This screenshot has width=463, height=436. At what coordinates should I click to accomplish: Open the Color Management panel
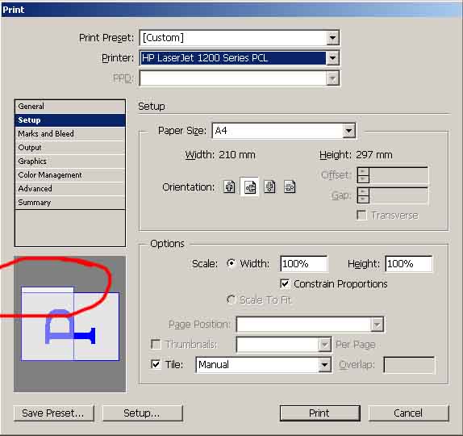[70, 175]
